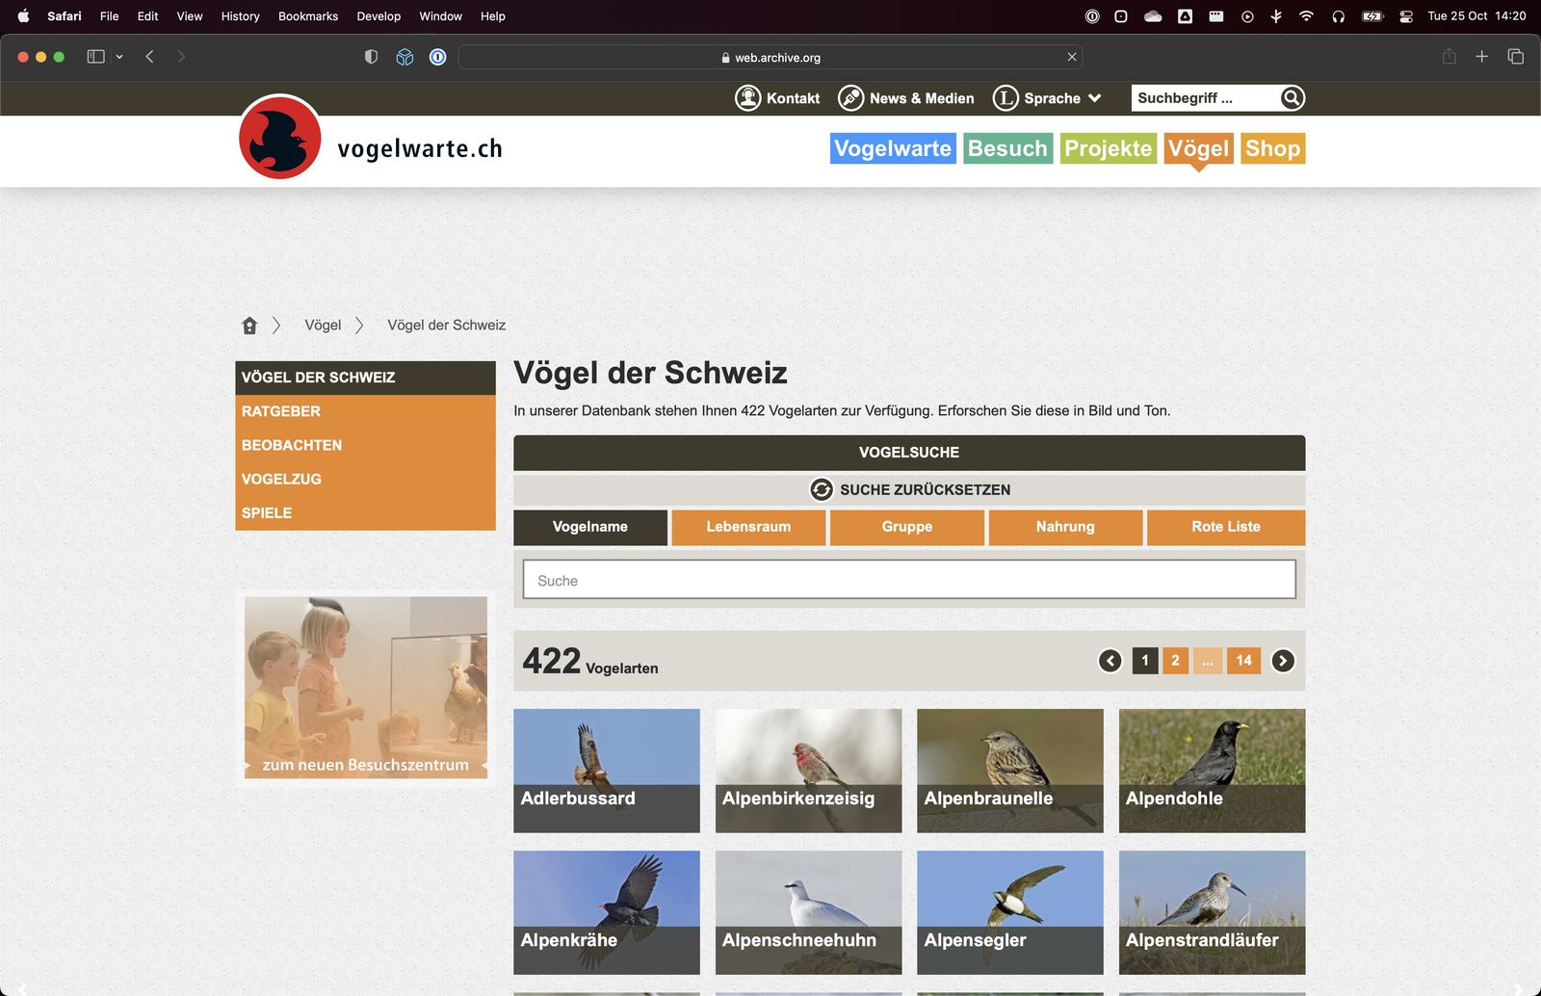The width and height of the screenshot is (1541, 996).
Task: Click the reset search circular arrows icon
Action: (x=821, y=489)
